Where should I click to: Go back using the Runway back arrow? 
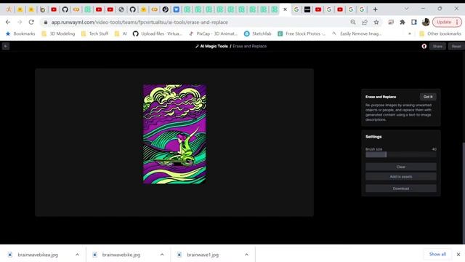[x=6, y=46]
